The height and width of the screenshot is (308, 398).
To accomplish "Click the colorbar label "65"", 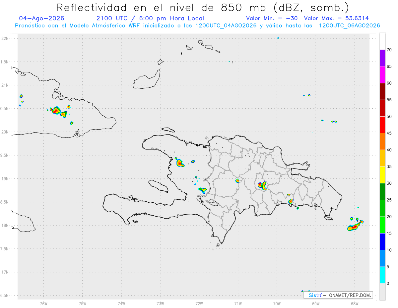I will (389, 66).
